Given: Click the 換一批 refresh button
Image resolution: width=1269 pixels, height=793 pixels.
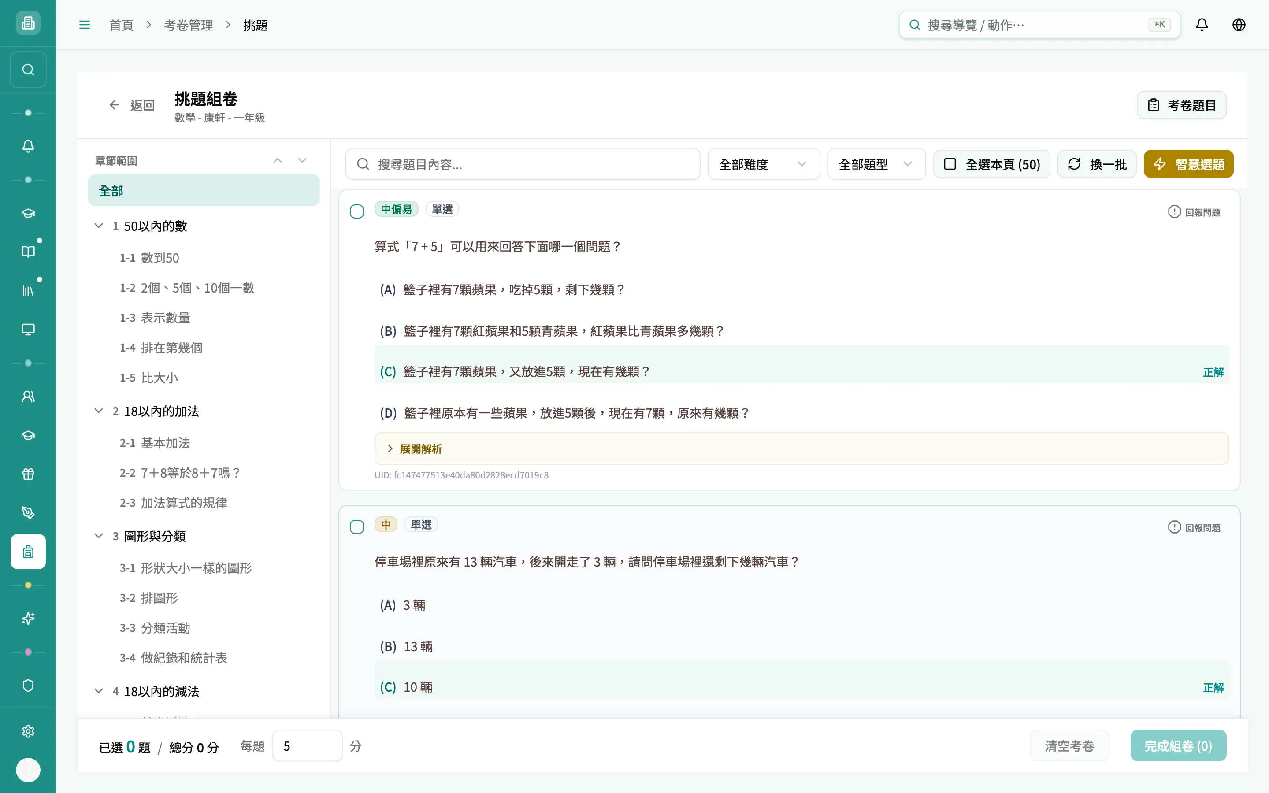Looking at the screenshot, I should [x=1096, y=164].
